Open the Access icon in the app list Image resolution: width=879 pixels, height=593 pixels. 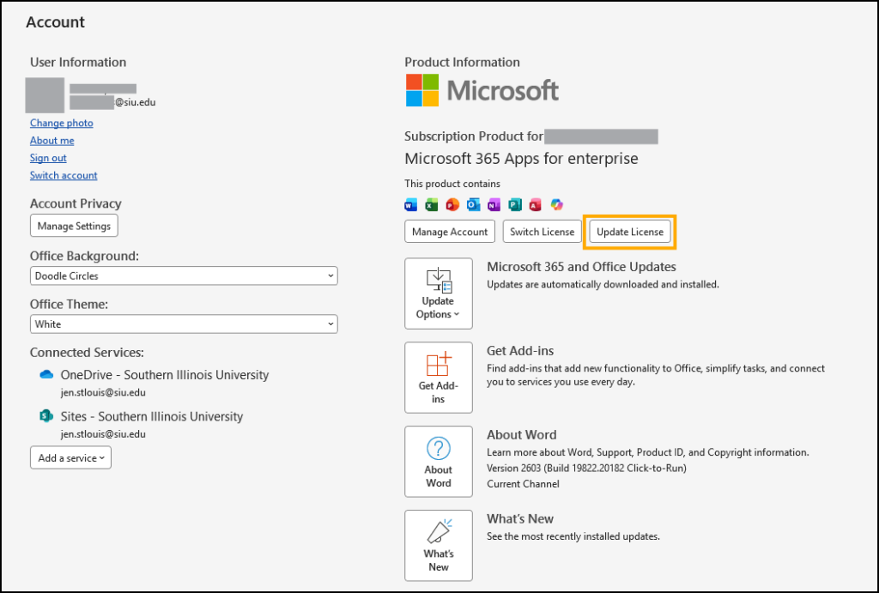535,204
